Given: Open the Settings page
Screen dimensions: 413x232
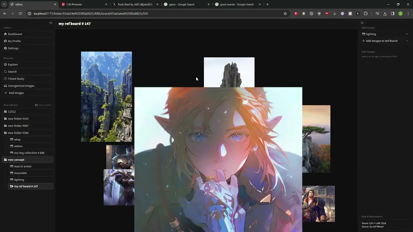Looking at the screenshot, I should [x=27, y=48].
